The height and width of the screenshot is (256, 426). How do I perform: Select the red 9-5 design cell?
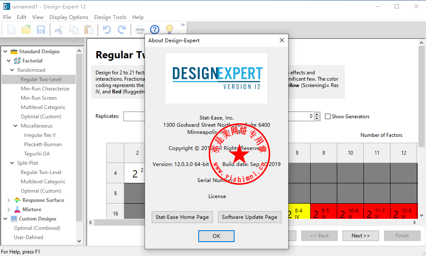324,211
